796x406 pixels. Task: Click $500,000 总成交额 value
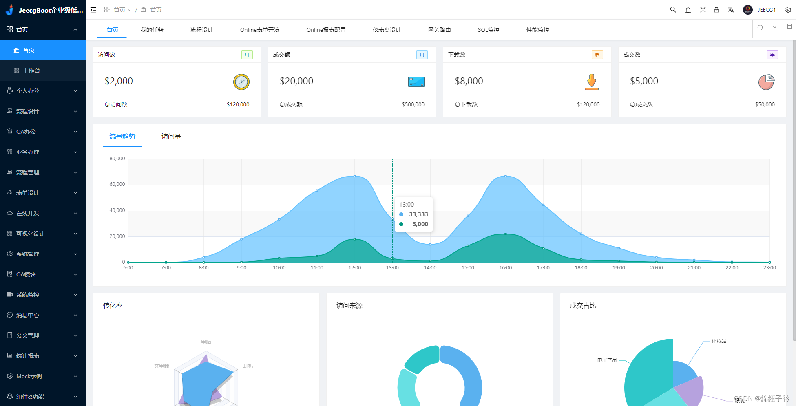[413, 104]
